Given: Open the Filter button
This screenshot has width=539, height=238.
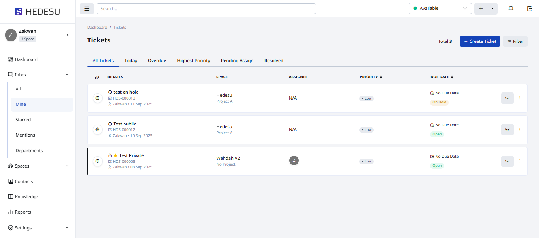Looking at the screenshot, I should click(x=515, y=41).
